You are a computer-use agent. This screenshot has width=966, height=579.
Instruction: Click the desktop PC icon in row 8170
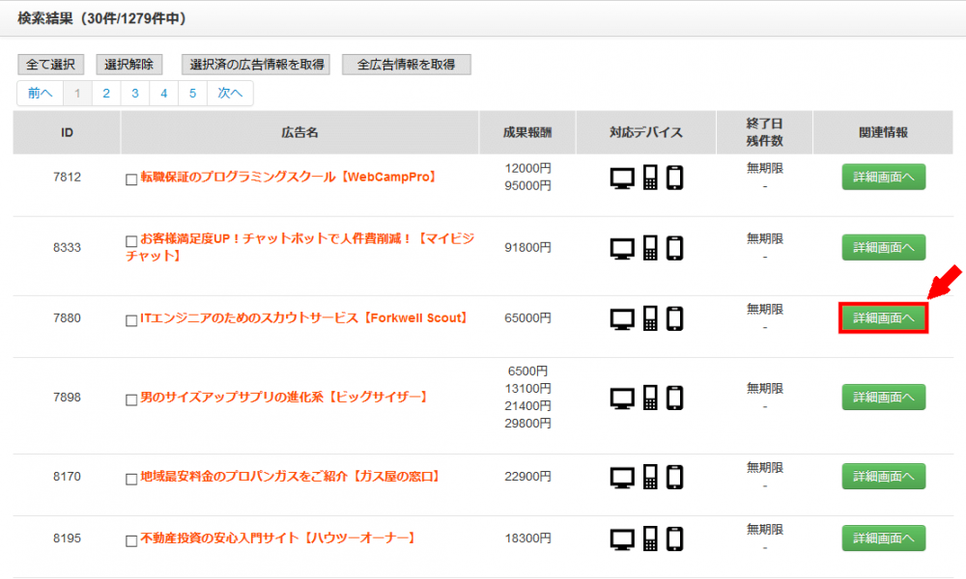(622, 478)
